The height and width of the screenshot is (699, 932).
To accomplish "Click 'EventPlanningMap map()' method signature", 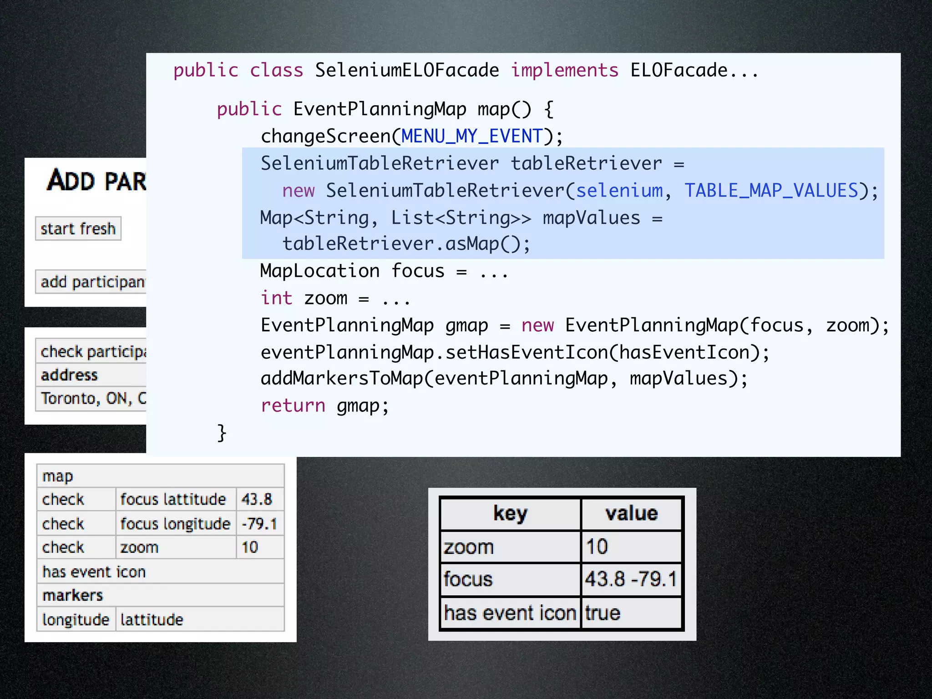I will (412, 109).
